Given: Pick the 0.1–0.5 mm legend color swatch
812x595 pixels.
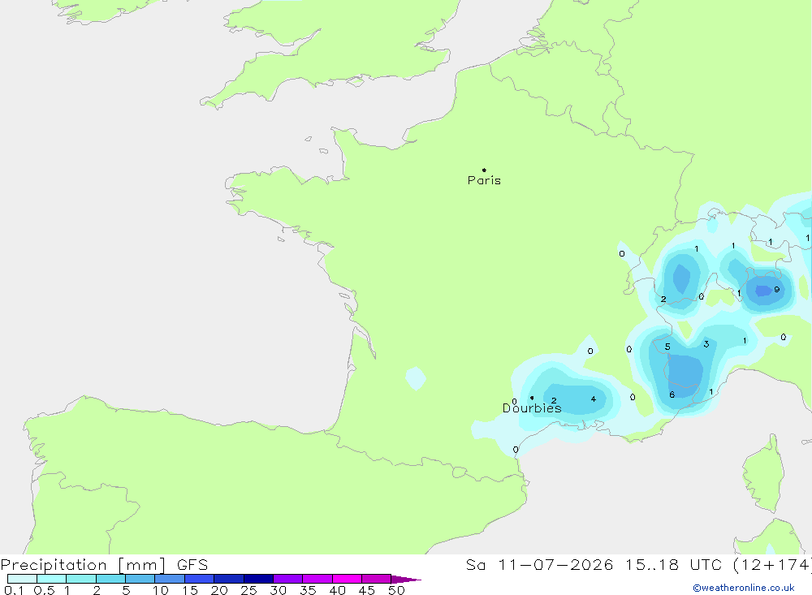Looking at the screenshot, I should (x=22, y=579).
